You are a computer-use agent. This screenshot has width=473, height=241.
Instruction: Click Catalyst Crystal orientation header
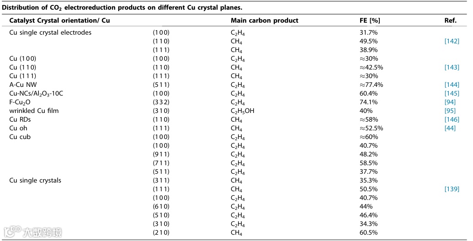(x=59, y=21)
